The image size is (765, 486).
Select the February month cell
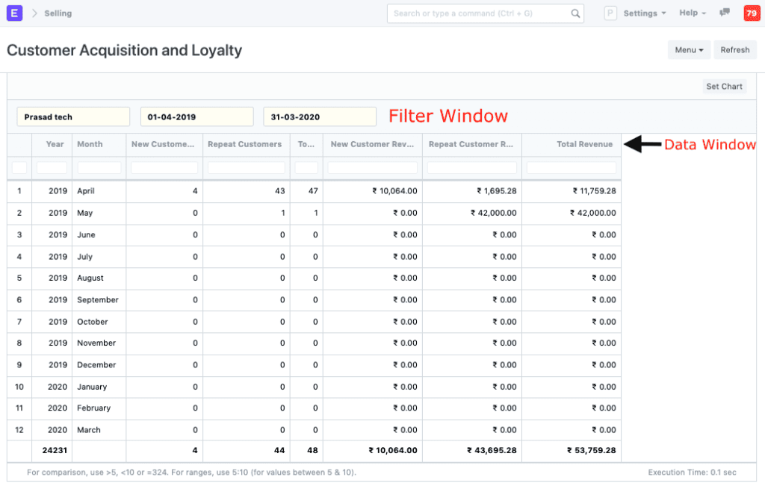pos(99,408)
